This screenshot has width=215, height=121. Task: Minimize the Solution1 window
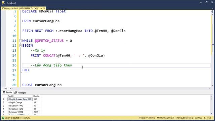click(x=201, y=3)
